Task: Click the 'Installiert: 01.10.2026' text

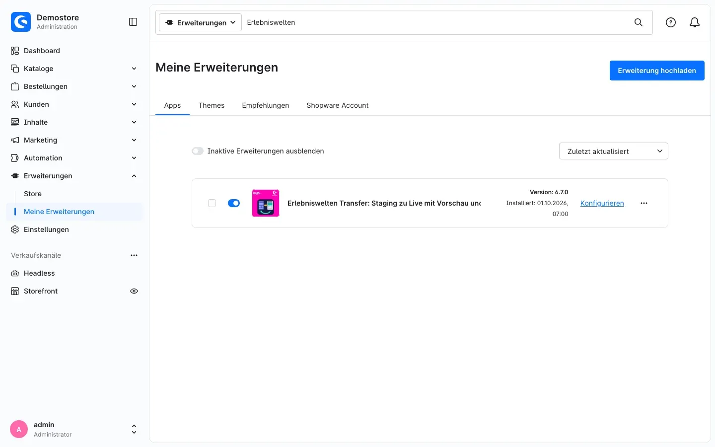Action: [x=537, y=203]
